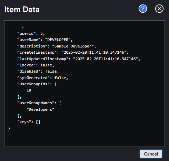Screen dimensions: 169x161
Task: Click the opening curly brace of JSON
Action: pos(23,28)
